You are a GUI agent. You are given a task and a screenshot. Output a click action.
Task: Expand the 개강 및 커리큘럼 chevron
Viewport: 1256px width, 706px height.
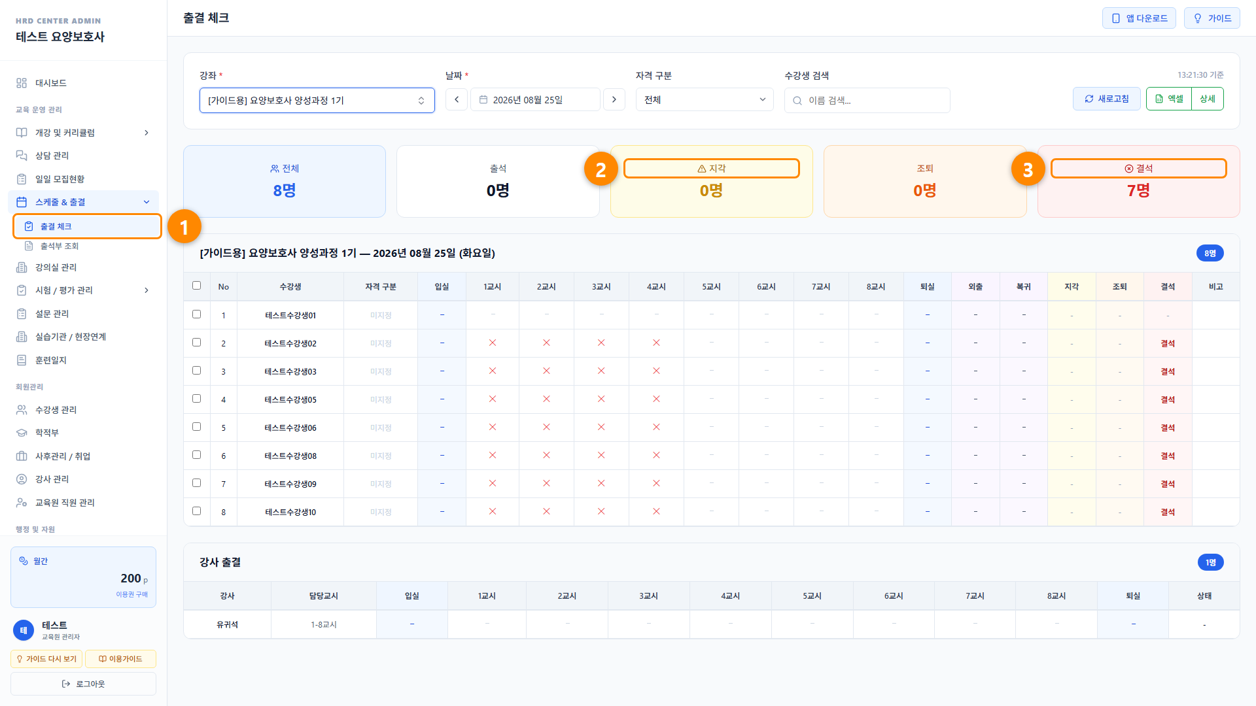tap(147, 133)
